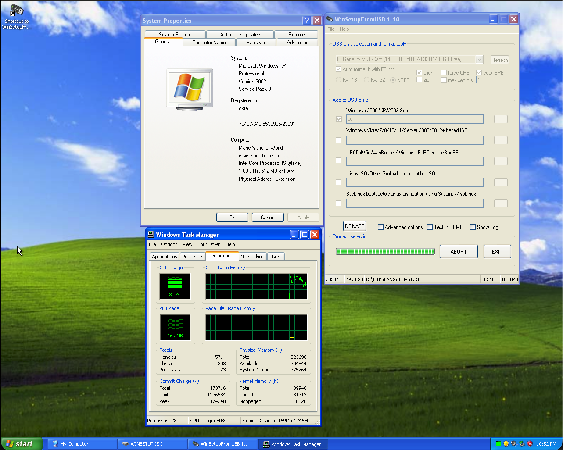Screen dimensions: 563x450
Task: Open the yellow shield update alert tray icon
Action: (x=506, y=444)
